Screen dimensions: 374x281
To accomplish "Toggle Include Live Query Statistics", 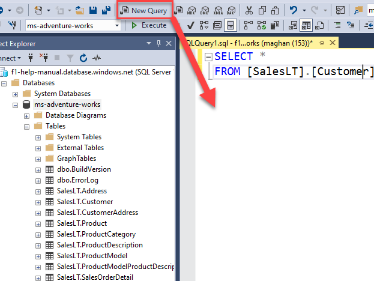I will pos(262,25).
